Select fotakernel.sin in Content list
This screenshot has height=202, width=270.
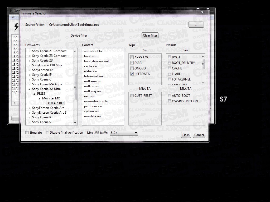(93, 76)
